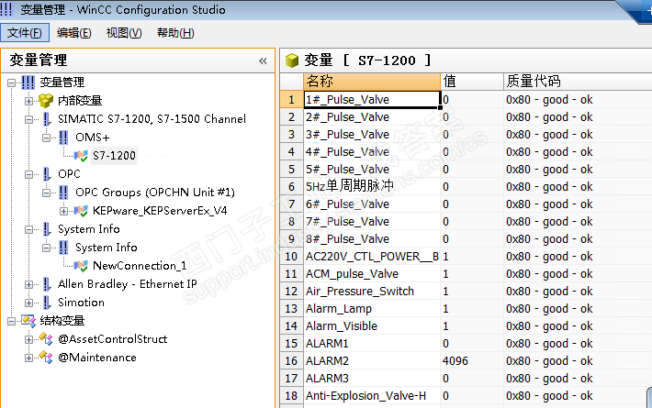Click the WinCC Configuration Studio title icon
Viewport: 652px width, 408px height.
(6, 9)
